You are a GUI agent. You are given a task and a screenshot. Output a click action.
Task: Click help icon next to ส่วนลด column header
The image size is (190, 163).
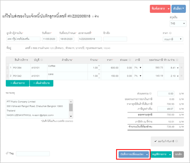130,60
